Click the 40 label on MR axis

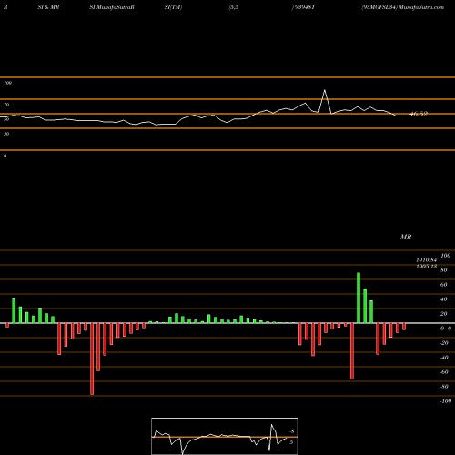[444, 299]
